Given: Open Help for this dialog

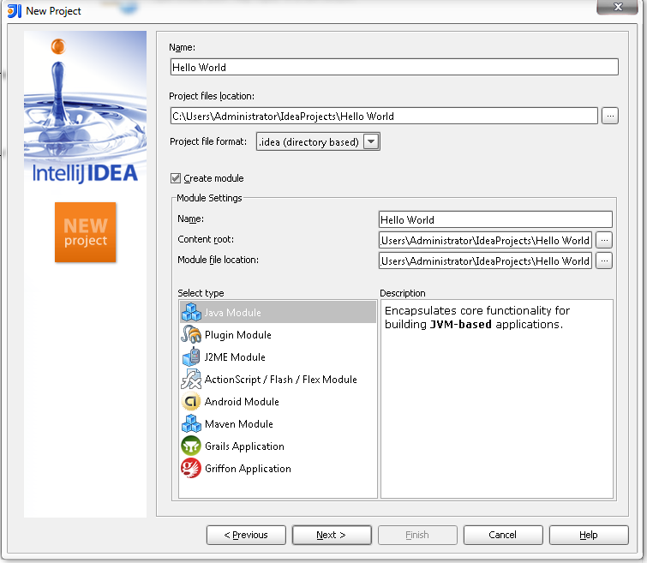Looking at the screenshot, I should pos(589,535).
